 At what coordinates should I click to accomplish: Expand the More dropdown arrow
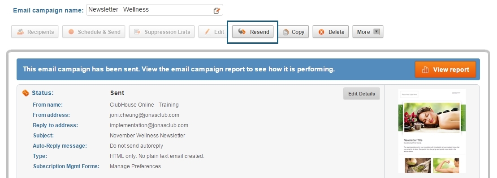click(376, 32)
